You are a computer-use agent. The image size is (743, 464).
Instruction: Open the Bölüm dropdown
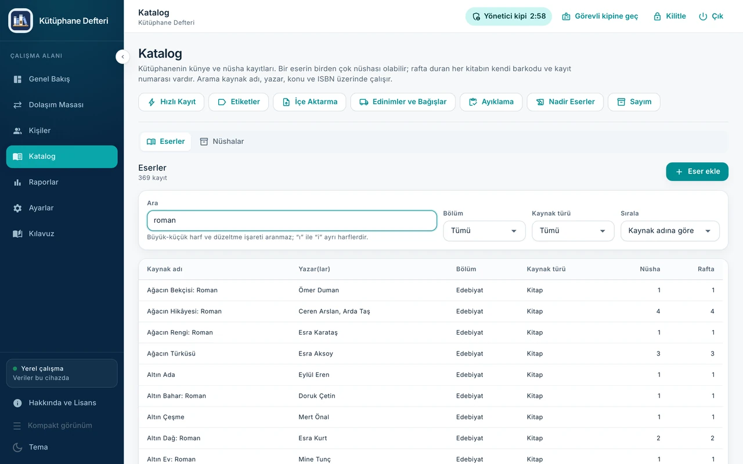[x=484, y=231]
